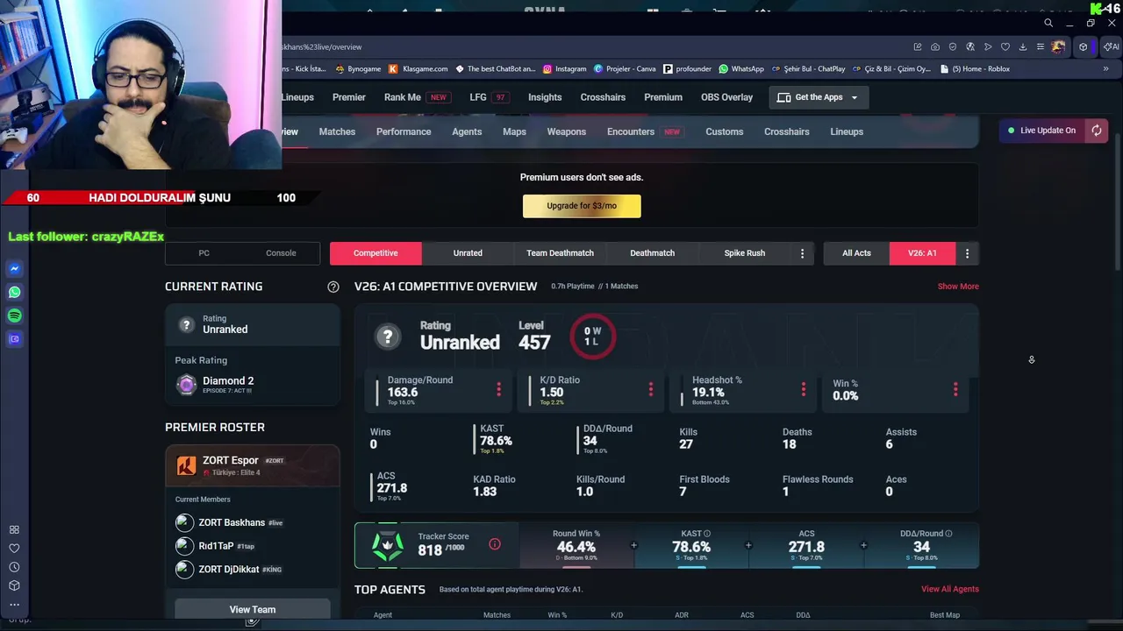Open the easy setup sliders icon

tap(1041, 46)
